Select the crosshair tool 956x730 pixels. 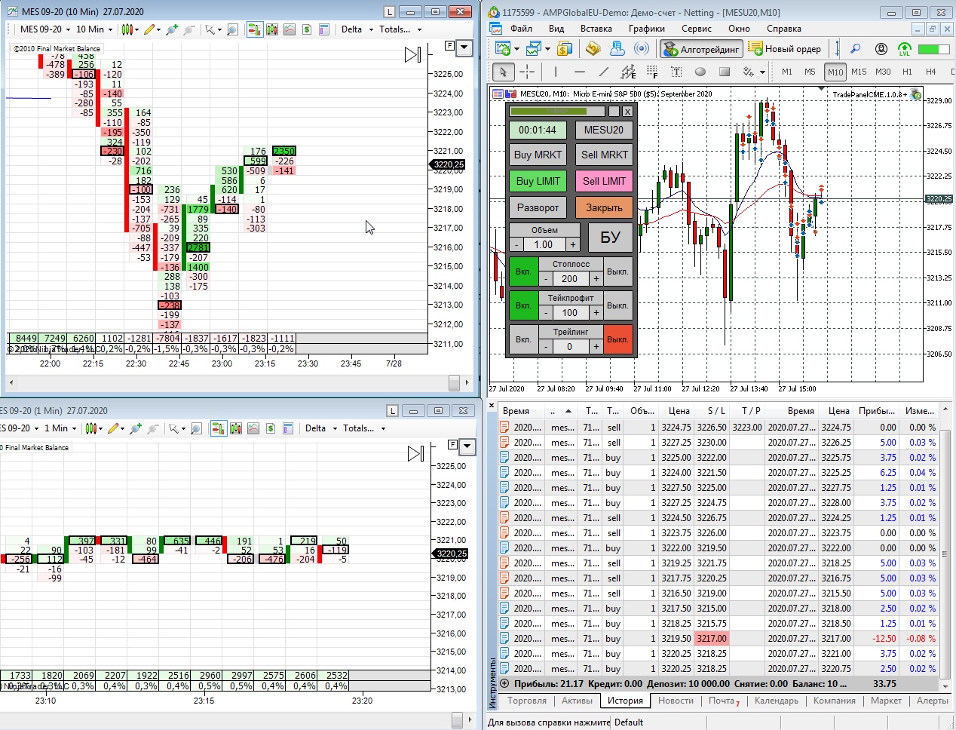527,72
